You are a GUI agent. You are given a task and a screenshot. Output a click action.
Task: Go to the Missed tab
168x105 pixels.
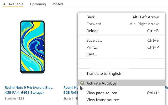tap(57, 4)
